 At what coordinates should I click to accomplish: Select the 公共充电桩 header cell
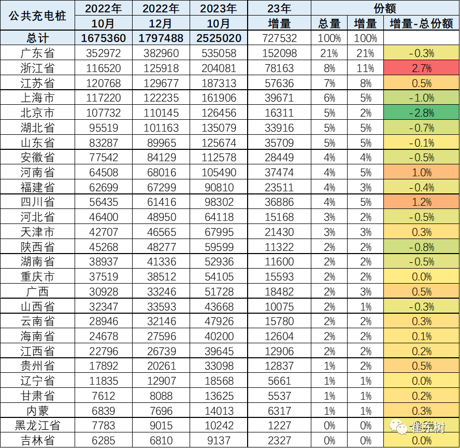click(37, 15)
